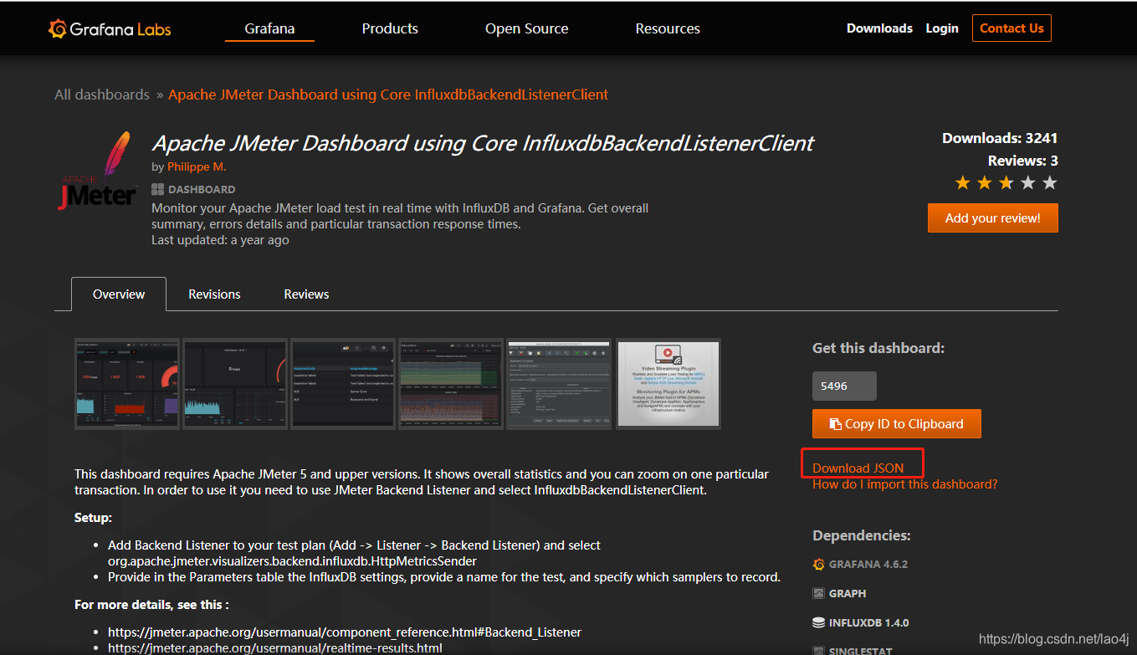Click the clipboard icon inside Copy ID button
Viewport: 1137px width, 655px height.
[836, 423]
